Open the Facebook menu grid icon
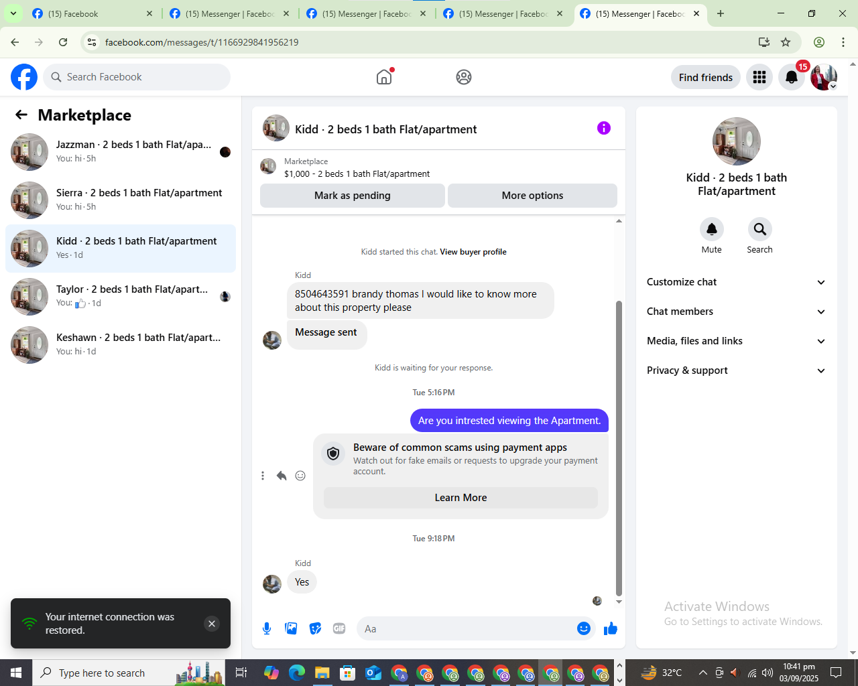This screenshot has width=858, height=686. click(x=759, y=77)
